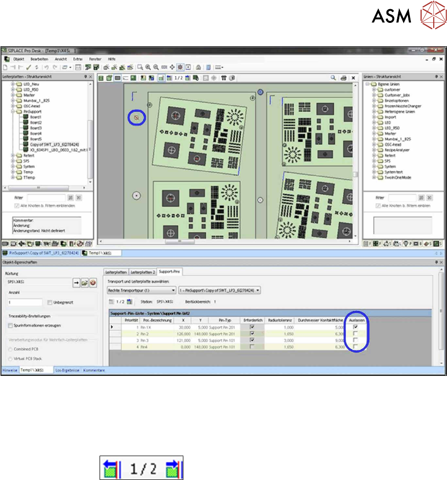This screenshot has width=447, height=480.
Task: Click the arrow button next to Rüstung field
Action: click(x=76, y=282)
